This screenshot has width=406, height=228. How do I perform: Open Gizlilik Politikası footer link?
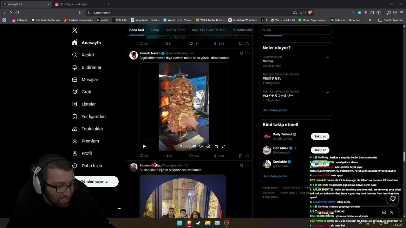pos(291,188)
